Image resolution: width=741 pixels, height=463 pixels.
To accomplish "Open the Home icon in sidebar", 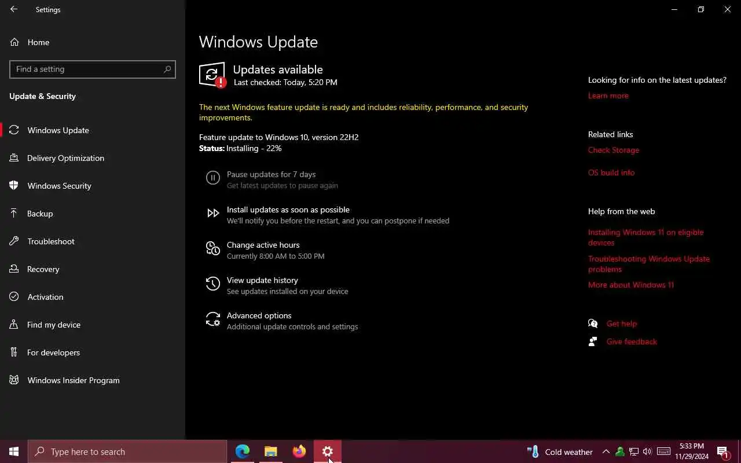I will click(x=14, y=42).
